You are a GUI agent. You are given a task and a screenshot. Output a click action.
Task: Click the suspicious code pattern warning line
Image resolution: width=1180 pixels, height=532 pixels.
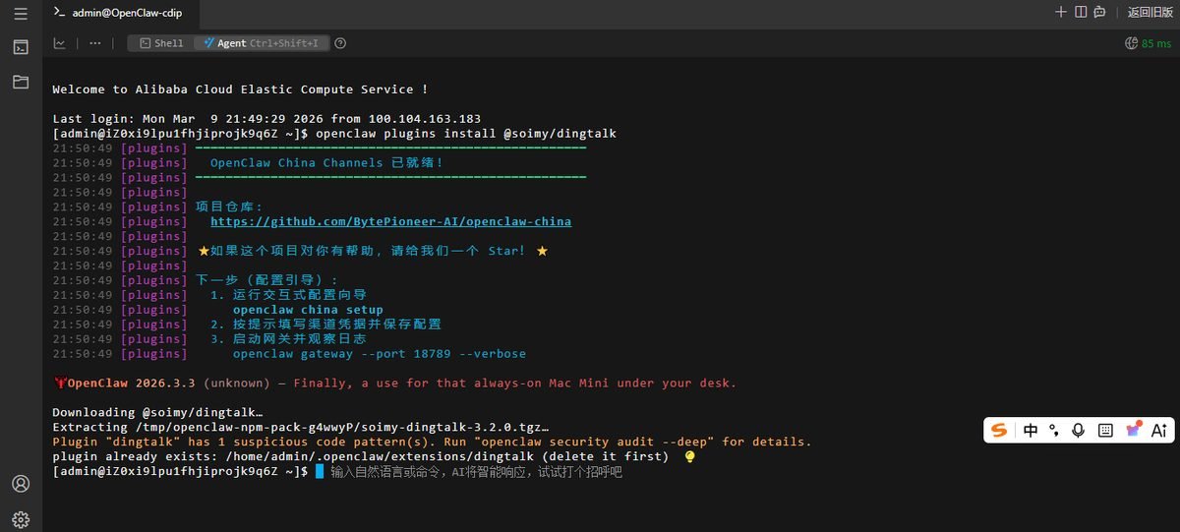click(432, 443)
